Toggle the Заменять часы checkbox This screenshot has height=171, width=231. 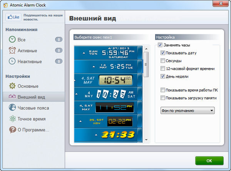pos(160,45)
